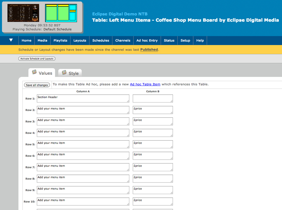Open the Channels menu
Viewport: 282px width, 210px height.
(123, 41)
